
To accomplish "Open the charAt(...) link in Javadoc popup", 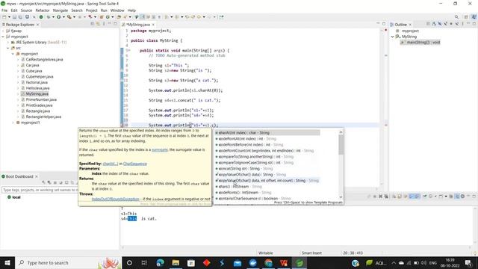I will click(x=111, y=164).
